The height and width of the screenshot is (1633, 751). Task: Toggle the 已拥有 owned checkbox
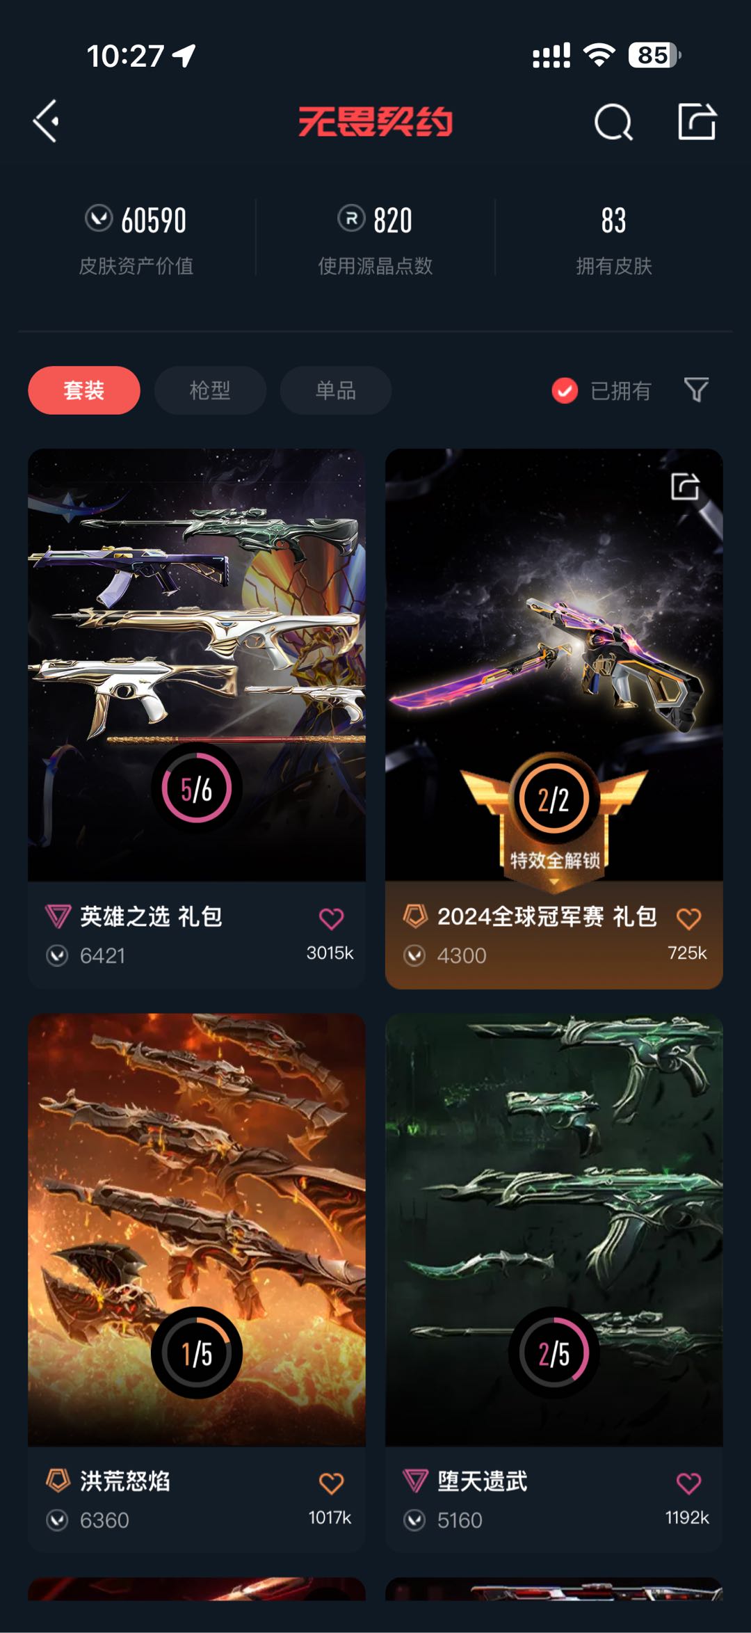click(x=565, y=390)
